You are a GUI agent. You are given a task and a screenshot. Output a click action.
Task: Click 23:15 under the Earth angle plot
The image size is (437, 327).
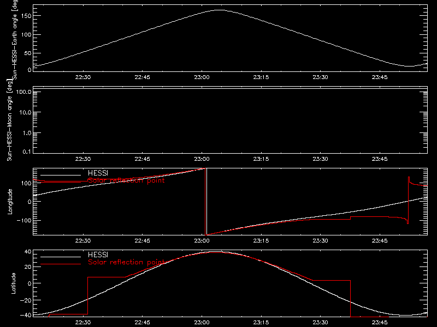tap(261, 77)
